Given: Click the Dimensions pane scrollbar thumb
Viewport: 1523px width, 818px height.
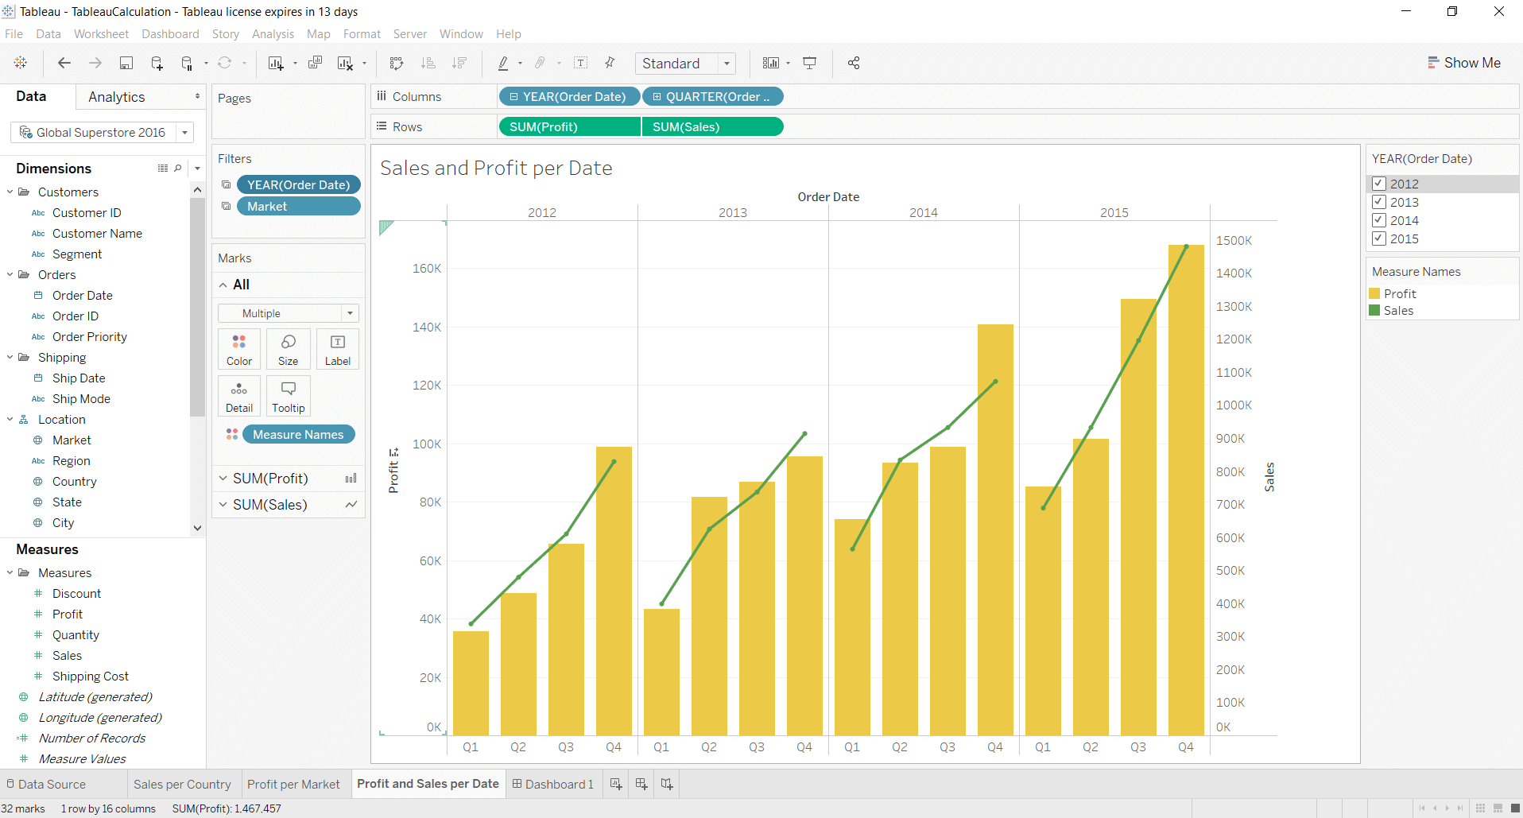Looking at the screenshot, I should [x=197, y=307].
